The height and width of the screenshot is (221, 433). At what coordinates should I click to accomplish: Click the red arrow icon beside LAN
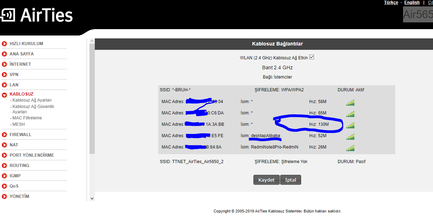5,85
